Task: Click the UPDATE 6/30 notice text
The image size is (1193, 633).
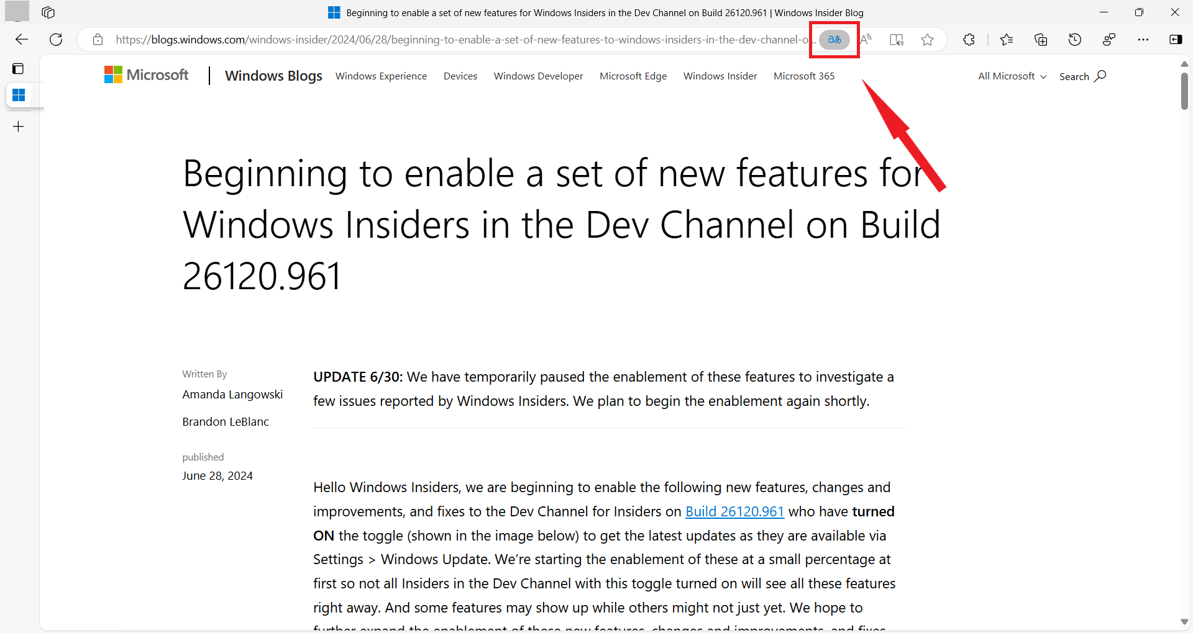Action: (603, 389)
